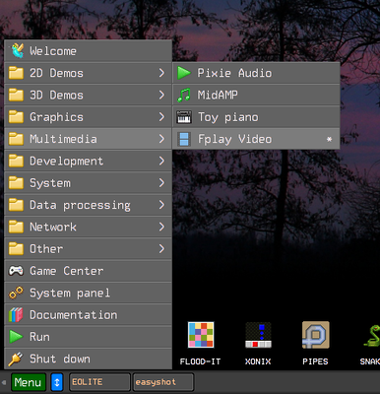Click the MidAMP music note icon
The height and width of the screenshot is (394, 380).
pos(184,95)
